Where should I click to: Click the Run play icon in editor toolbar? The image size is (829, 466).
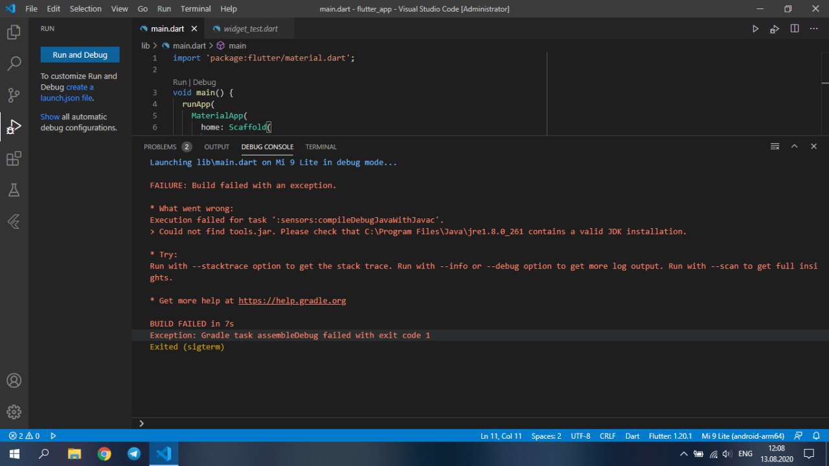[755, 29]
